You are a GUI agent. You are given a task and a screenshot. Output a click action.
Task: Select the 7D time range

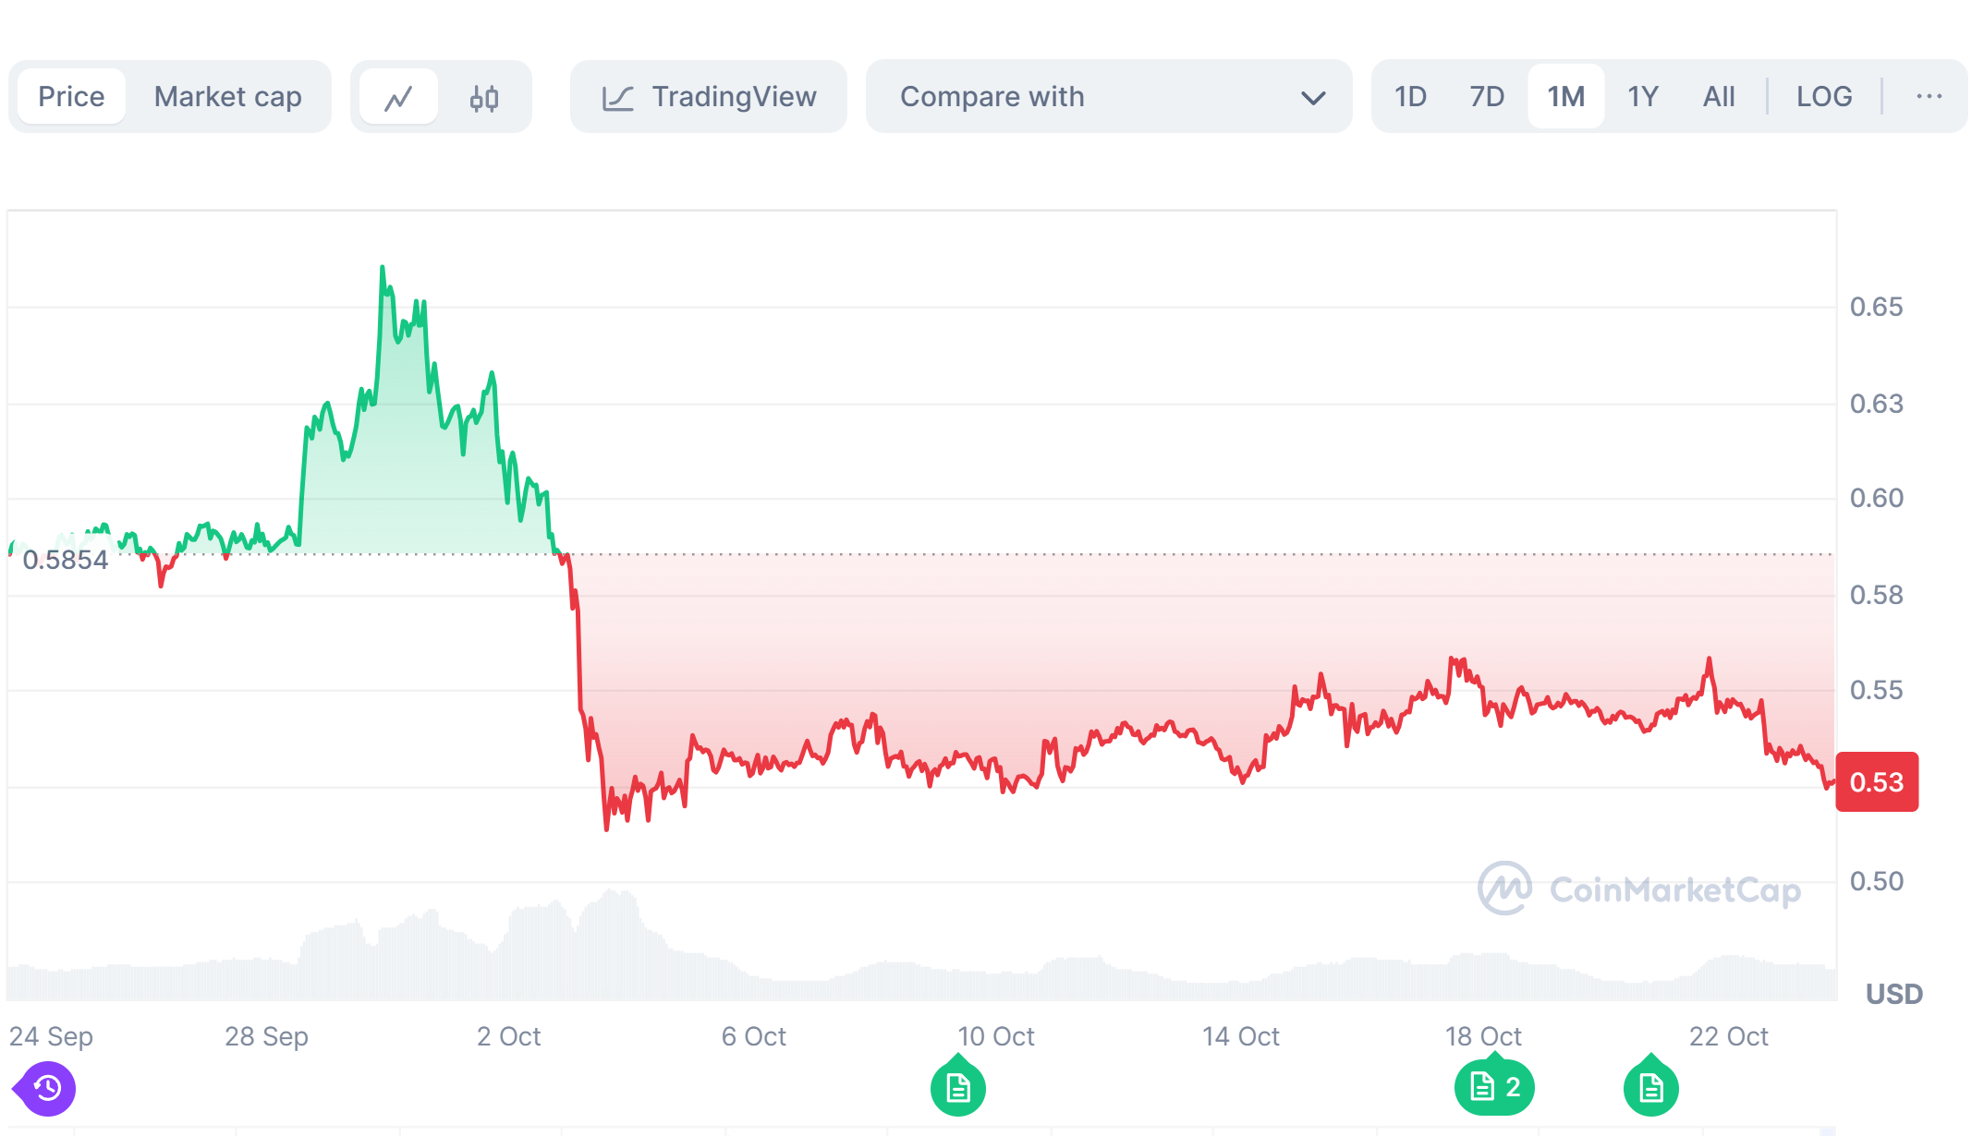(1487, 96)
